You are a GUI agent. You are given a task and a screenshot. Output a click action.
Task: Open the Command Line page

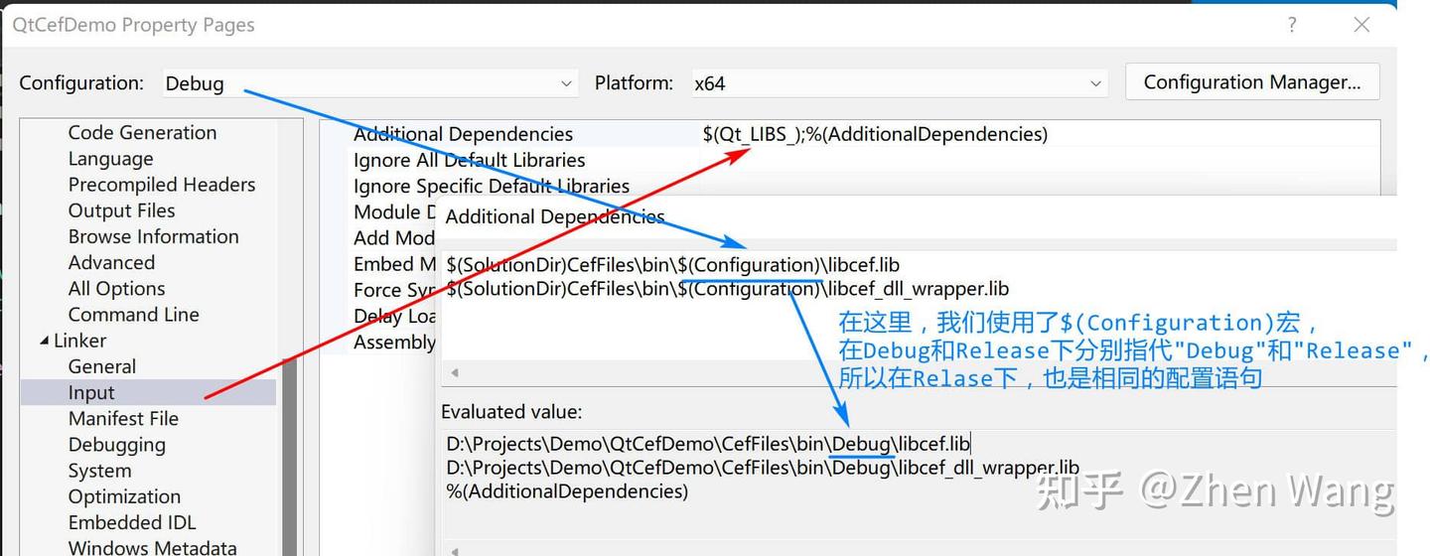click(133, 315)
